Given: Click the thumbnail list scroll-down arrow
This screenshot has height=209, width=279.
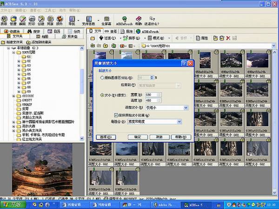Looking at the screenshot, I should pyautogui.click(x=274, y=192).
